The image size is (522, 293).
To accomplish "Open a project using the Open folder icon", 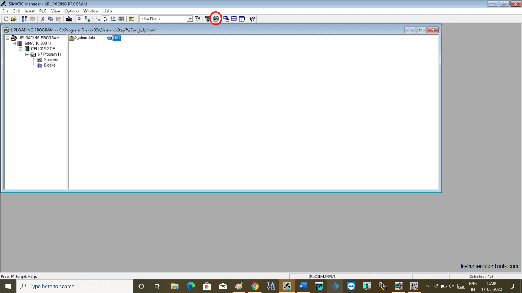I will point(14,19).
